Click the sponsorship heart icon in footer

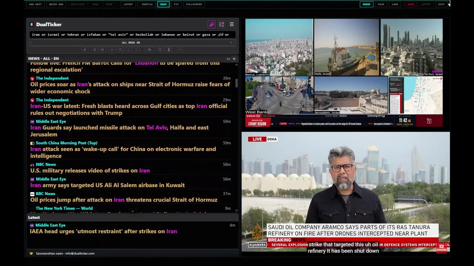pyautogui.click(x=31, y=253)
